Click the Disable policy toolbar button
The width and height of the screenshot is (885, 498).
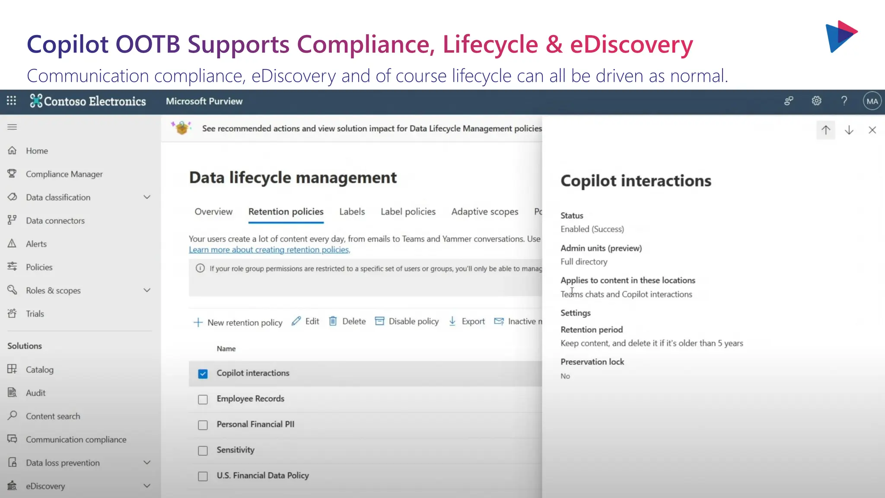[x=407, y=321]
